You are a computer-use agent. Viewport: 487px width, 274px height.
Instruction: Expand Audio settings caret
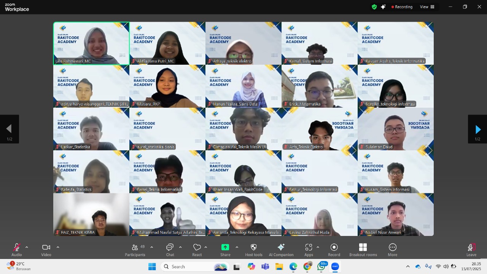[x=27, y=247]
